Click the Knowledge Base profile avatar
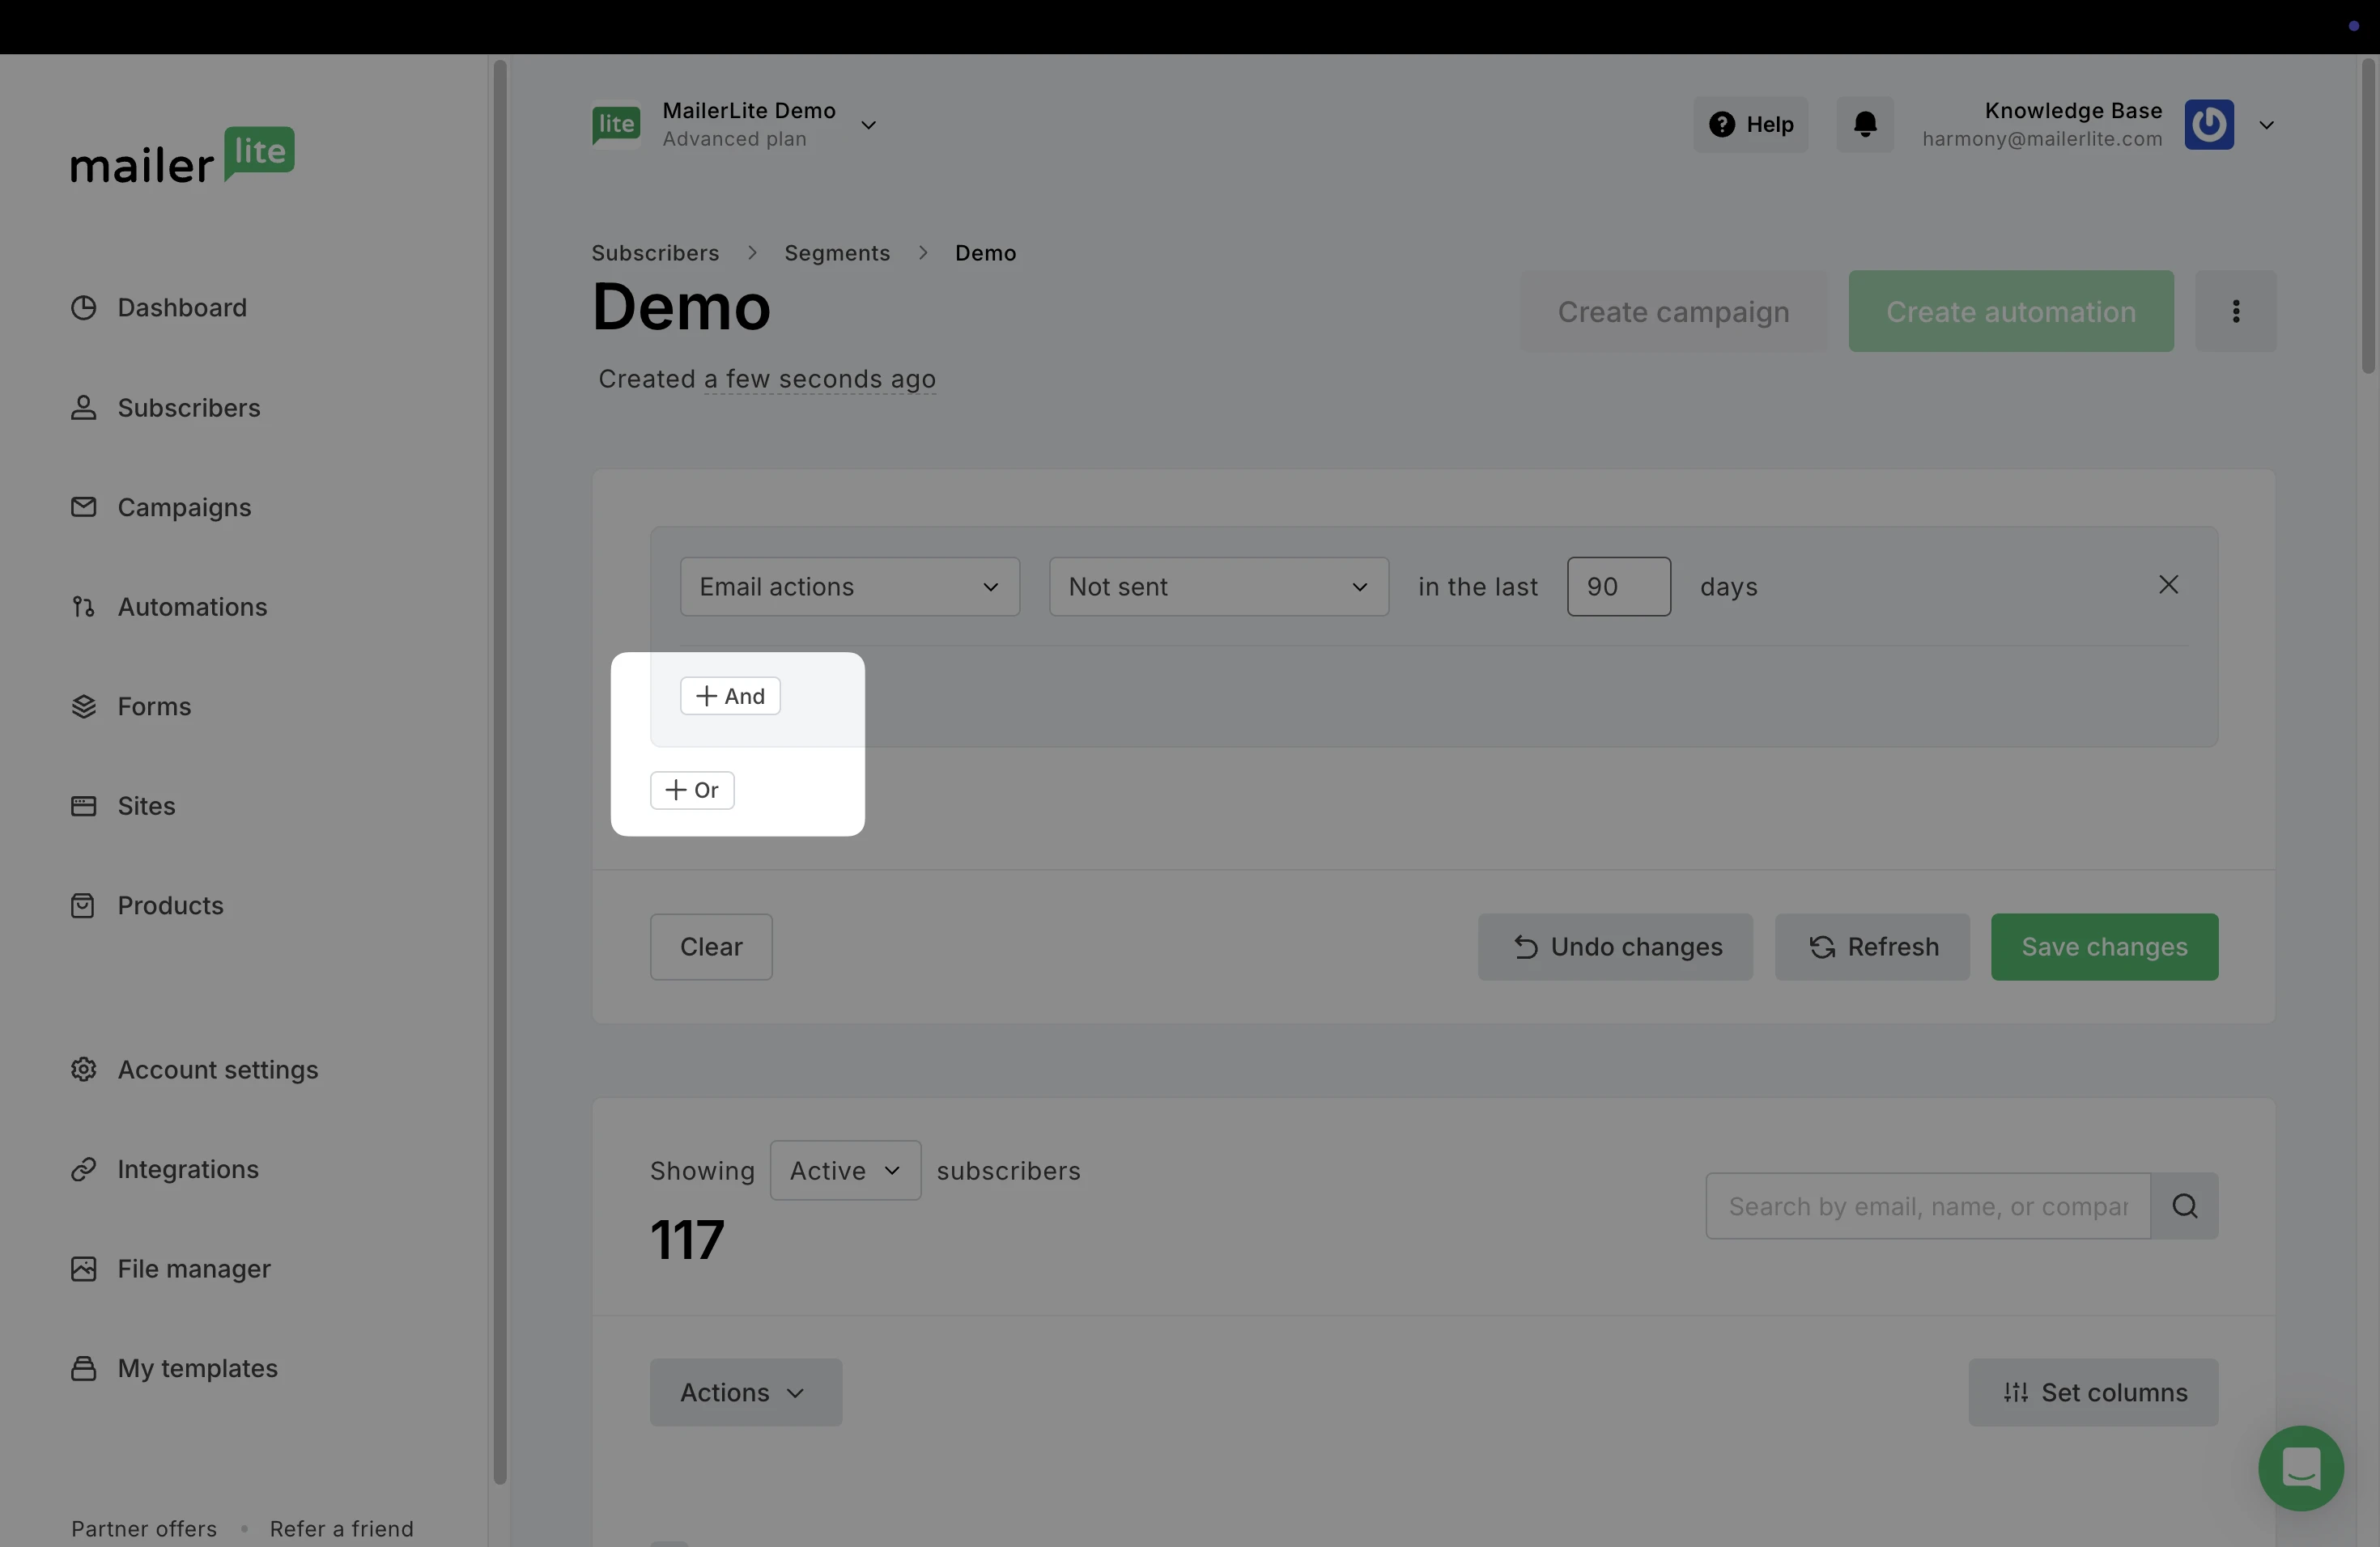 [x=2208, y=125]
